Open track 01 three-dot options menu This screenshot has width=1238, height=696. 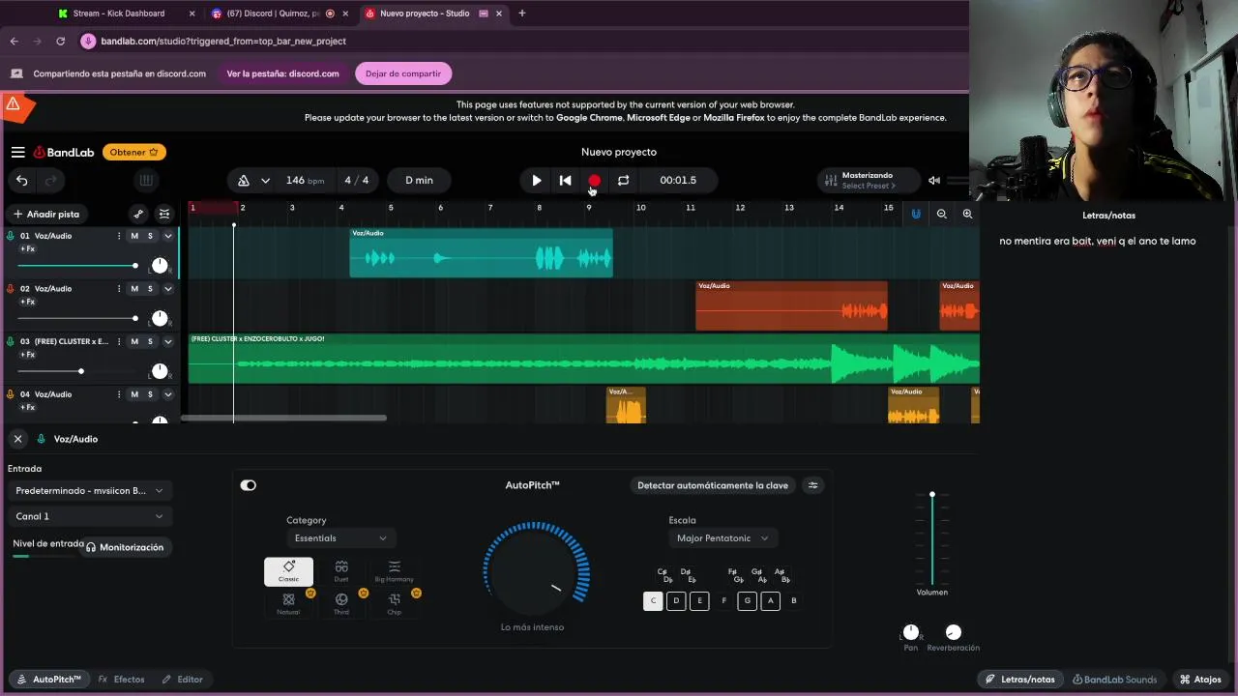[119, 236]
